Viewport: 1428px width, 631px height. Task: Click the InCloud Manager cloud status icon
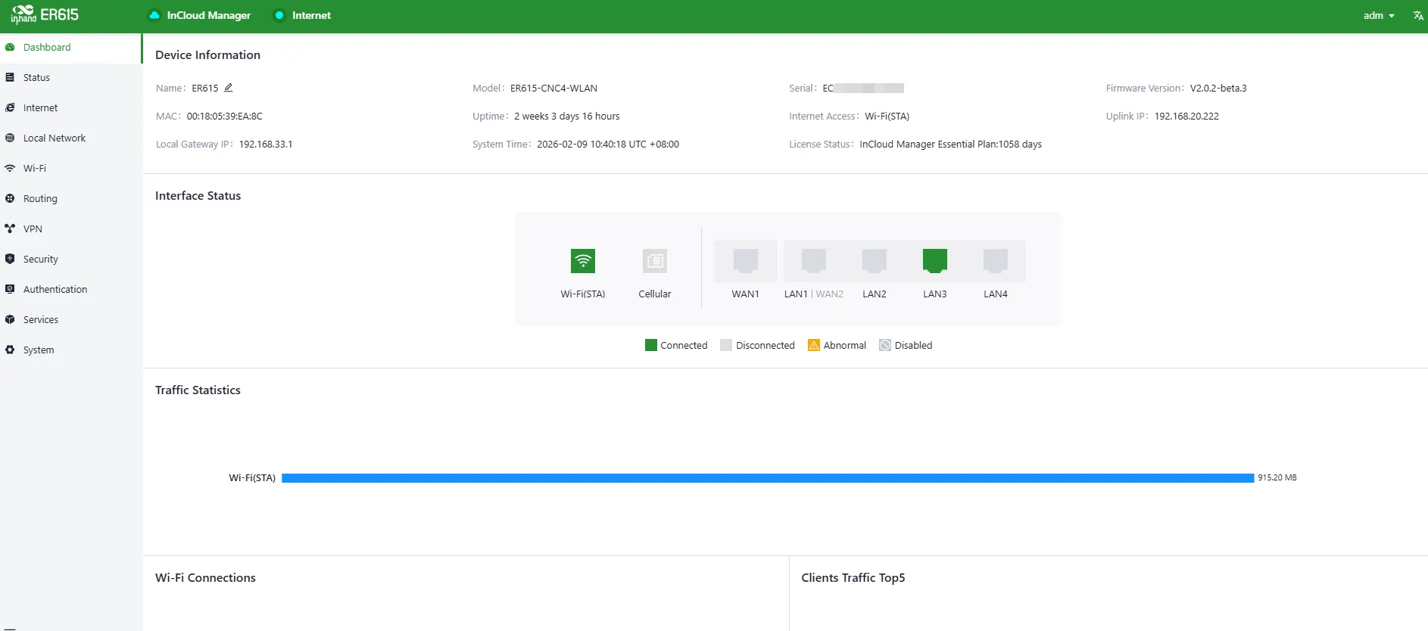point(154,15)
